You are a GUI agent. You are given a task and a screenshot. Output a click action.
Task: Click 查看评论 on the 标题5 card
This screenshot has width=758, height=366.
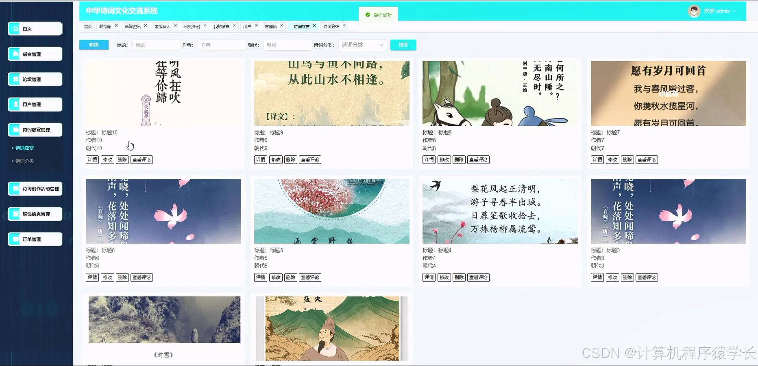pos(310,278)
